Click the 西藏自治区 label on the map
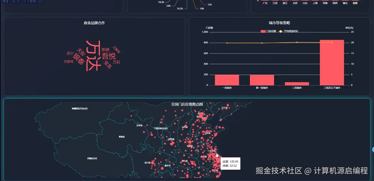The width and height of the screenshot is (374, 181). pos(92,159)
